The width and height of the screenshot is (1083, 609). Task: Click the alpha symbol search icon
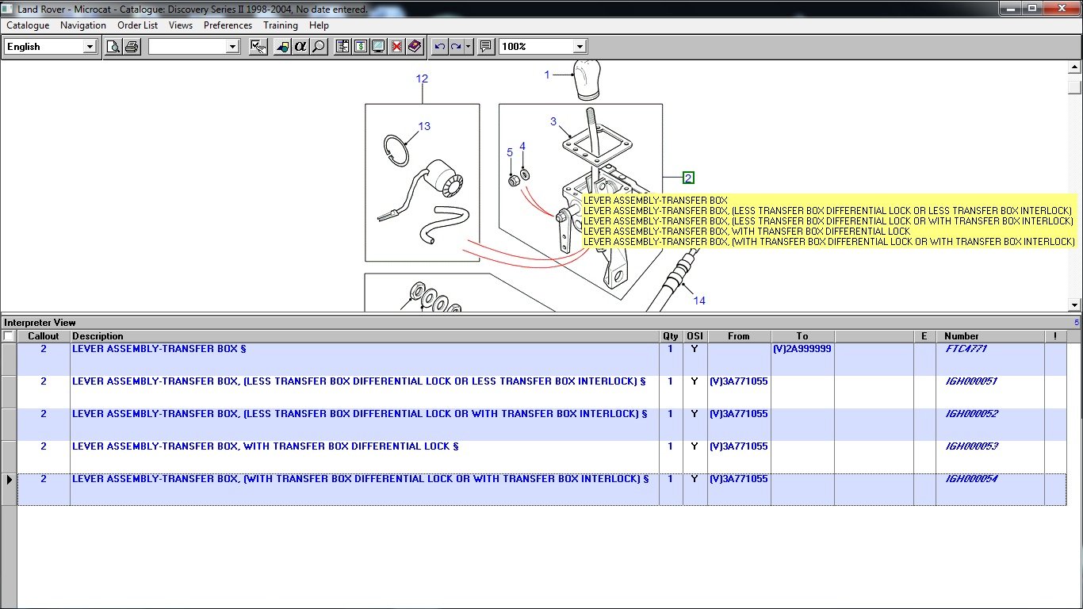pos(300,47)
